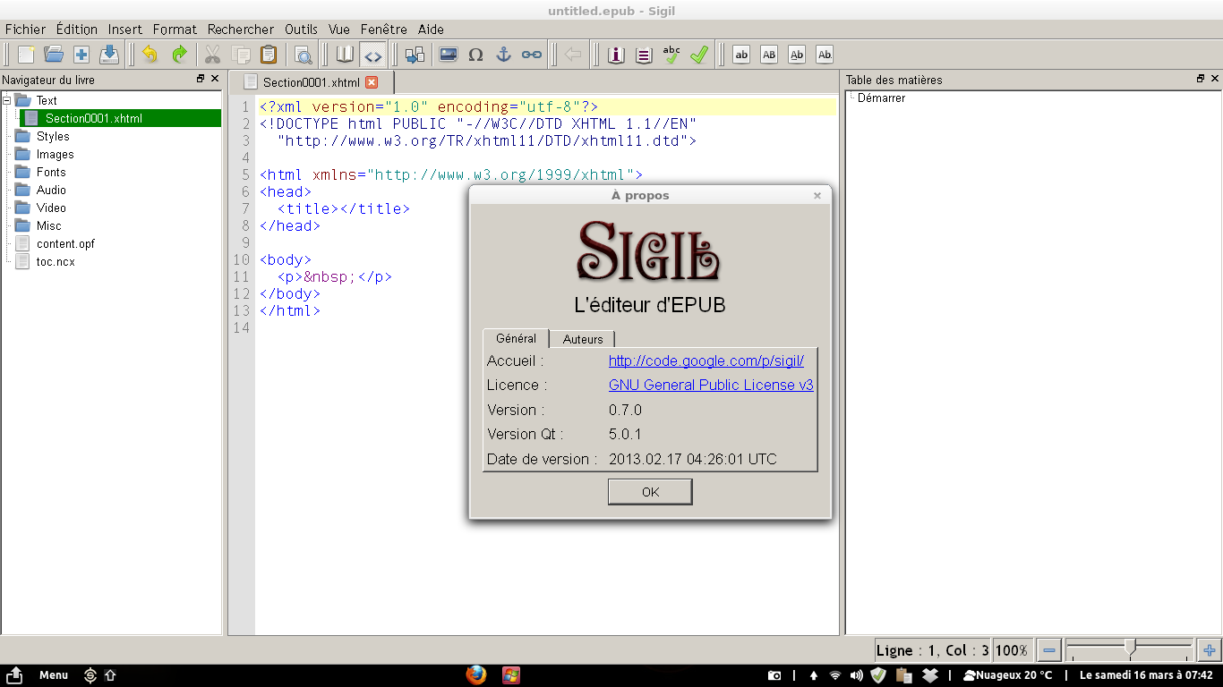This screenshot has height=687, width=1223.
Task: Launch Firefox from the taskbar
Action: pyautogui.click(x=476, y=675)
